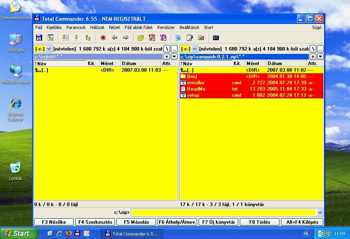Launch the Notepad editor toolbar icon
Viewport: 350px width, 239px height.
tap(190, 38)
